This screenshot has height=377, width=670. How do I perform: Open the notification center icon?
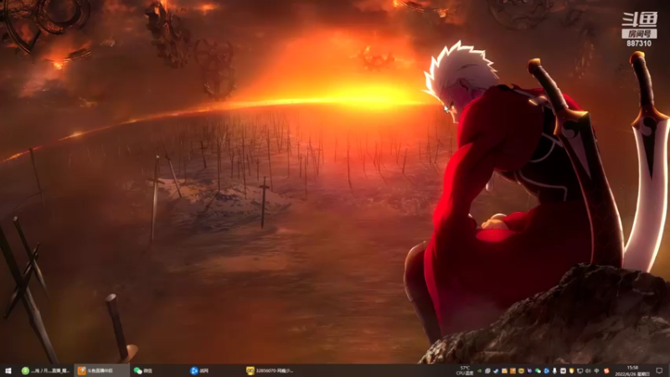pyautogui.click(x=659, y=370)
